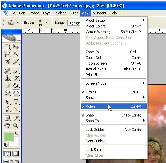Open the Range dropdown showing Highlights
This screenshot has width=166, height=163.
pos(74,23)
